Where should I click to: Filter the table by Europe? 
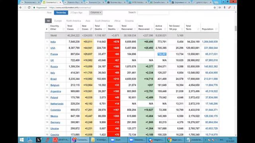58,21
